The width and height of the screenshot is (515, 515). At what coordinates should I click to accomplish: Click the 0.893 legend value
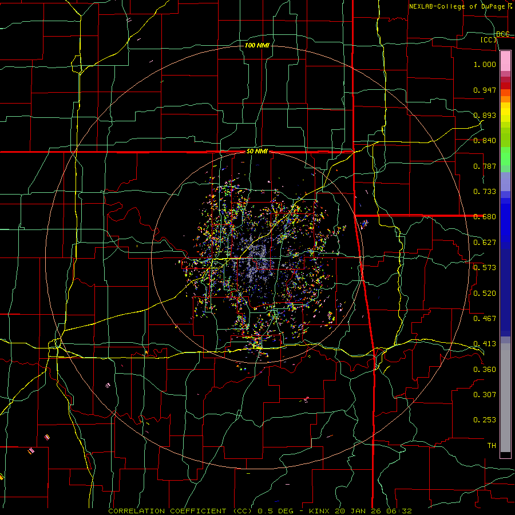coord(485,115)
